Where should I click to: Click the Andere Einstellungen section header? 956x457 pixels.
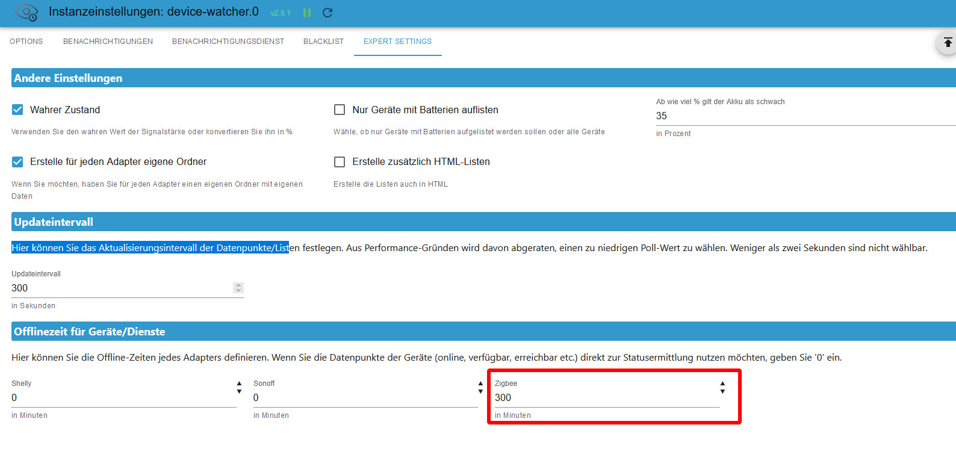483,78
